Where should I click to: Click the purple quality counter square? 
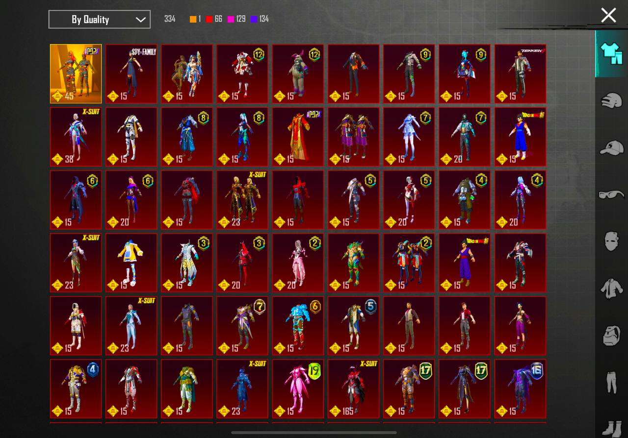254,19
